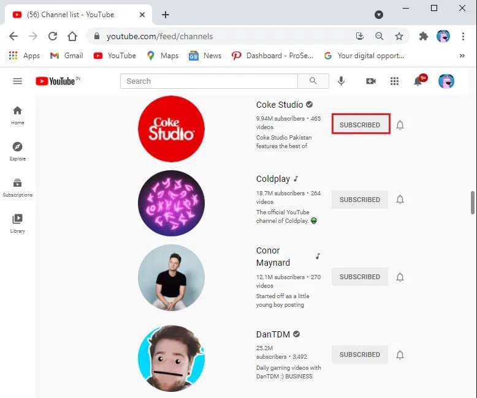Open Dashboard - ProSe... bookmark
The image size is (477, 398).
point(272,56)
